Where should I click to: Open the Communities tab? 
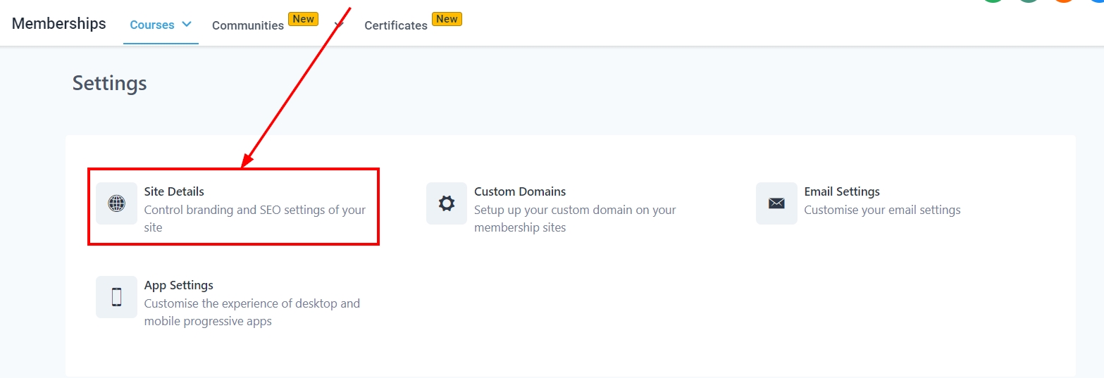248,25
